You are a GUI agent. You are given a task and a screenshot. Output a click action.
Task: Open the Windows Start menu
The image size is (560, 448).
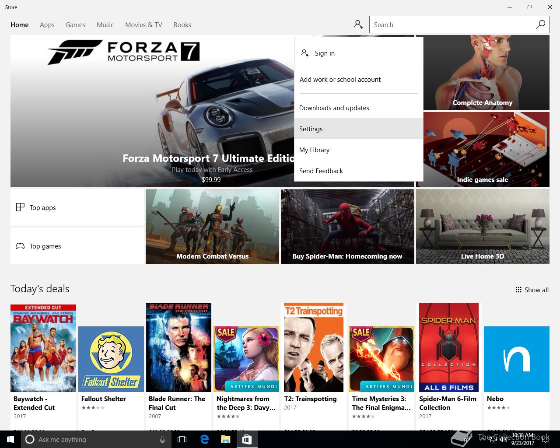[x=10, y=439]
